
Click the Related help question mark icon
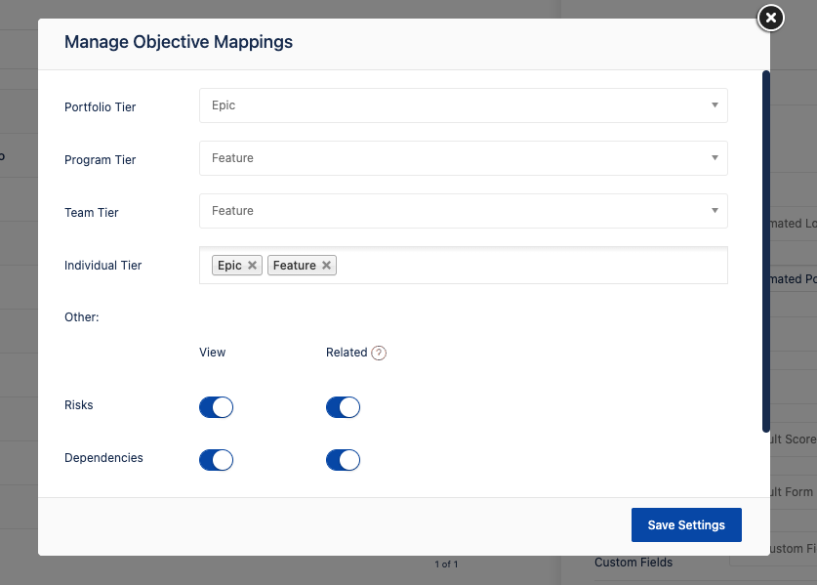click(379, 354)
